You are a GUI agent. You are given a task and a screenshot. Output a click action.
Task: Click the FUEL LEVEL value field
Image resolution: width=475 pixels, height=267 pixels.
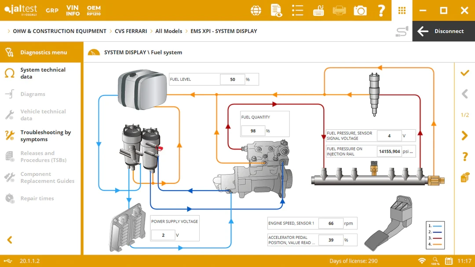coord(232,80)
